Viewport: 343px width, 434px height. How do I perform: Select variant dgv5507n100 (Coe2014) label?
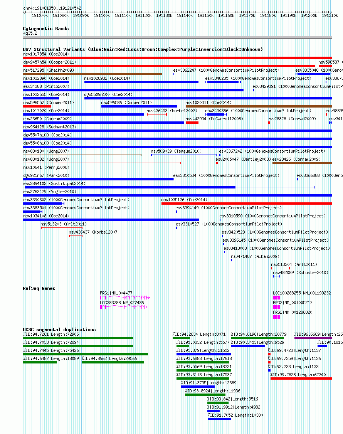[48, 135]
